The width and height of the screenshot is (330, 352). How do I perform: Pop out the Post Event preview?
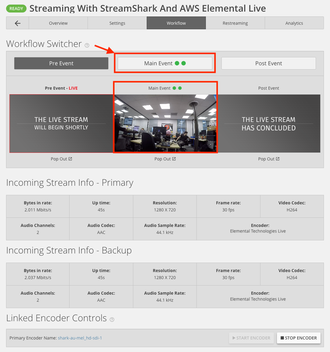click(x=269, y=159)
